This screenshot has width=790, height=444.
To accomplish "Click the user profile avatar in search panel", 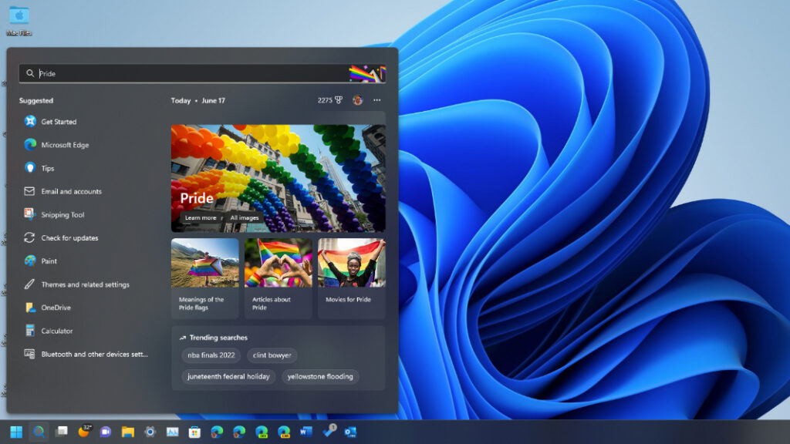I will coord(357,100).
